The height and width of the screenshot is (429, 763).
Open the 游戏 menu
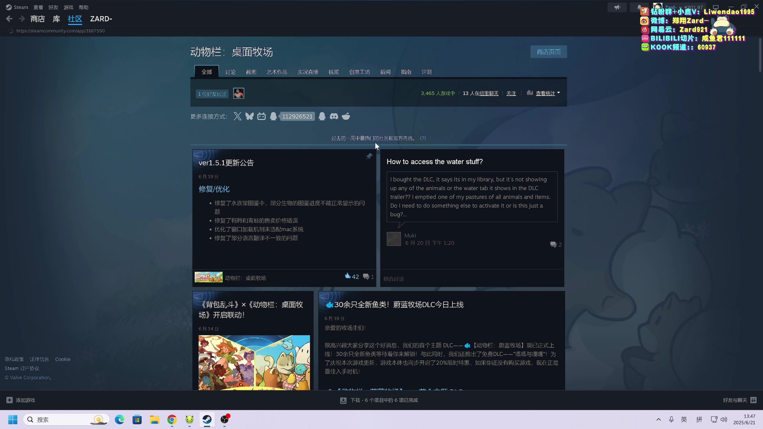pyautogui.click(x=69, y=7)
